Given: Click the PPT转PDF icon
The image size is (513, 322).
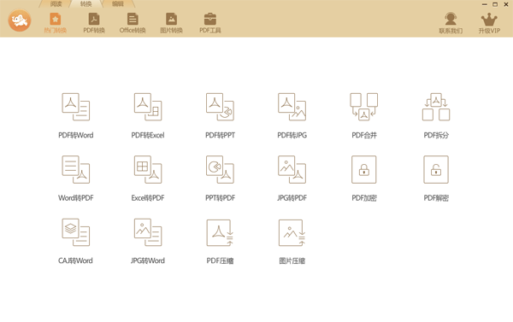Looking at the screenshot, I should 220,169.
